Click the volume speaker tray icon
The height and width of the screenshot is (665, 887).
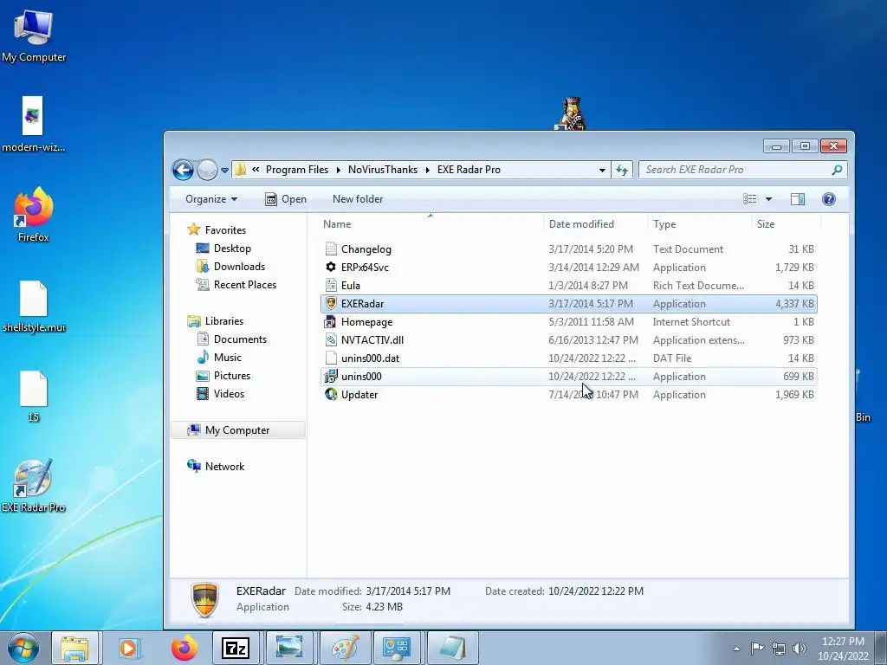[800, 649]
